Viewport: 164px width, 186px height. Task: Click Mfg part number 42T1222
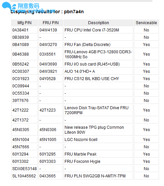coord(20,110)
